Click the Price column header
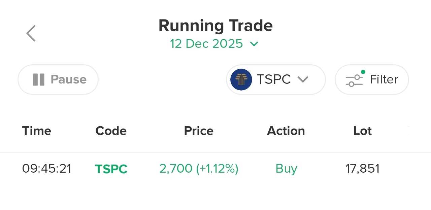The image size is (431, 210). (199, 131)
